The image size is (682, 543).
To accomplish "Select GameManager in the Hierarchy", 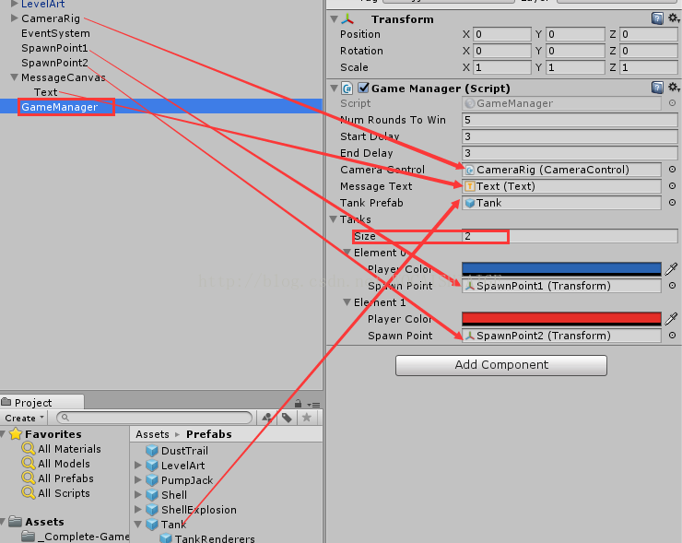I will [60, 107].
